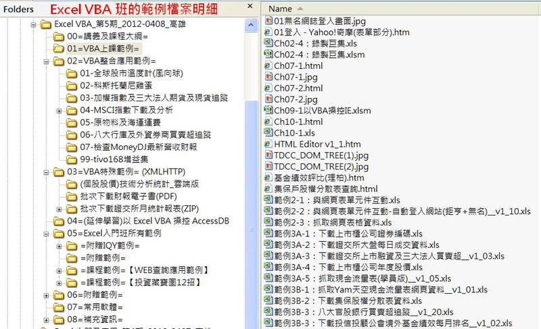Expand the 06=附贈範例= node
Image resolution: width=541 pixels, height=329 pixels.
46,296
